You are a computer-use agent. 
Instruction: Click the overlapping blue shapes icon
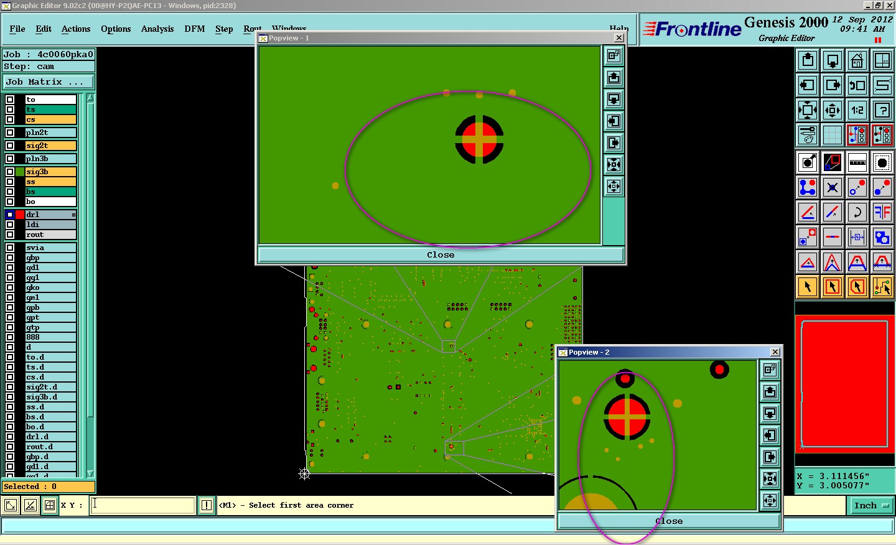882,237
